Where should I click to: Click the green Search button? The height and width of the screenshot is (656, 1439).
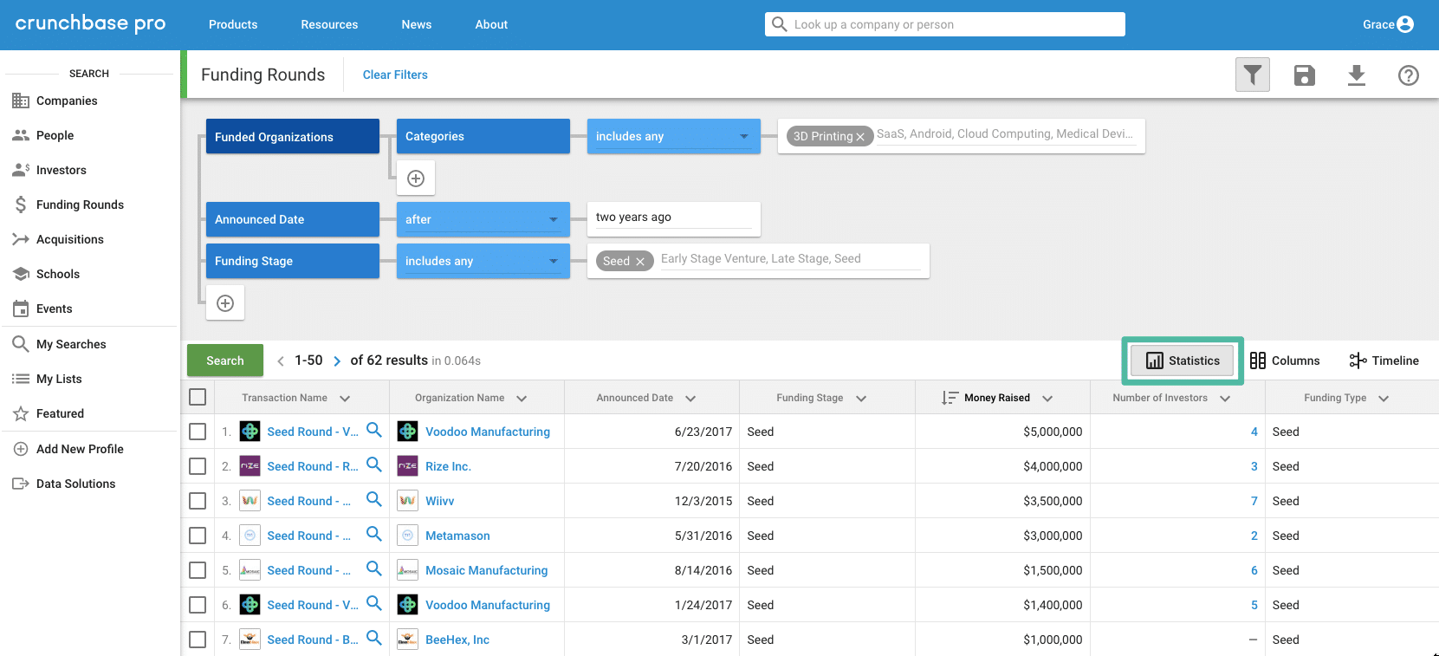point(225,360)
